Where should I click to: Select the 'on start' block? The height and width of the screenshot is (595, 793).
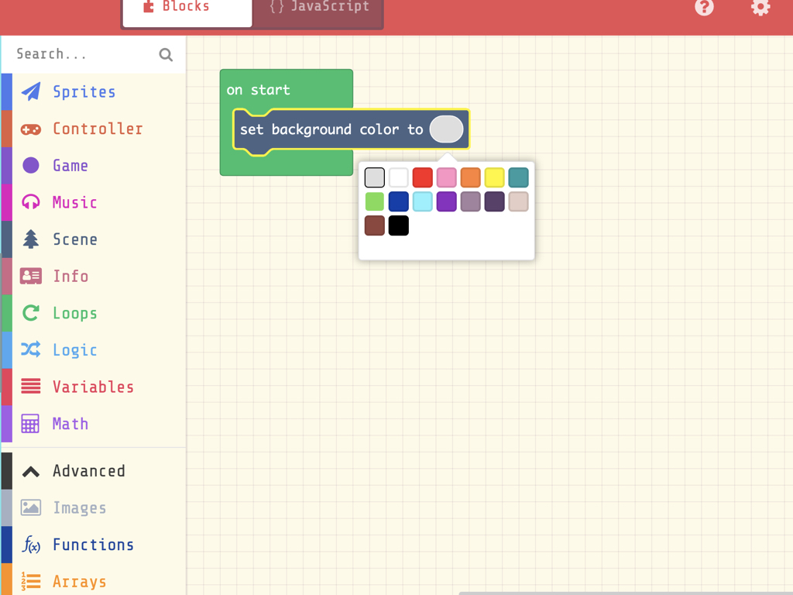click(258, 90)
